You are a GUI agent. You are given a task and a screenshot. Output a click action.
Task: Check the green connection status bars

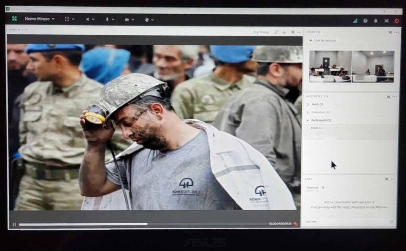(x=355, y=21)
